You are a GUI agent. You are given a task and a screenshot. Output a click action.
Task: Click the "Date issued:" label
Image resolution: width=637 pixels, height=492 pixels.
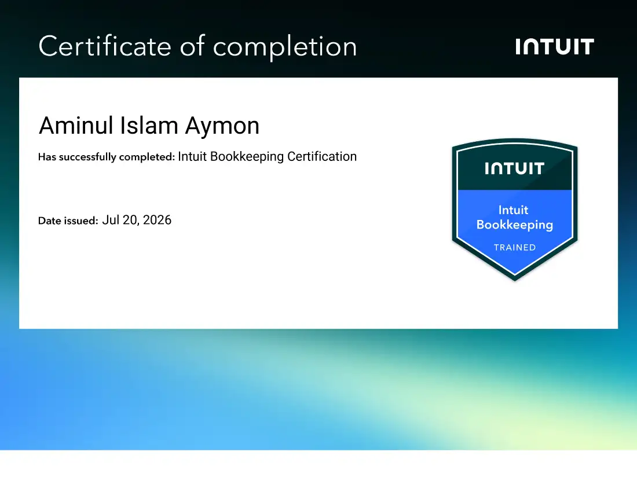[68, 221]
